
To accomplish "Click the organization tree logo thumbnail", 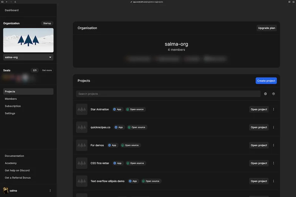I will [x=28, y=40].
